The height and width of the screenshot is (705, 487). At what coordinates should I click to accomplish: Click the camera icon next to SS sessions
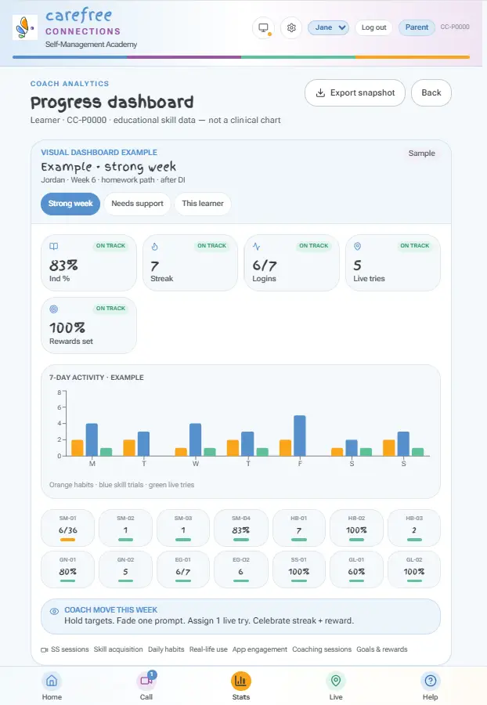[x=44, y=649]
